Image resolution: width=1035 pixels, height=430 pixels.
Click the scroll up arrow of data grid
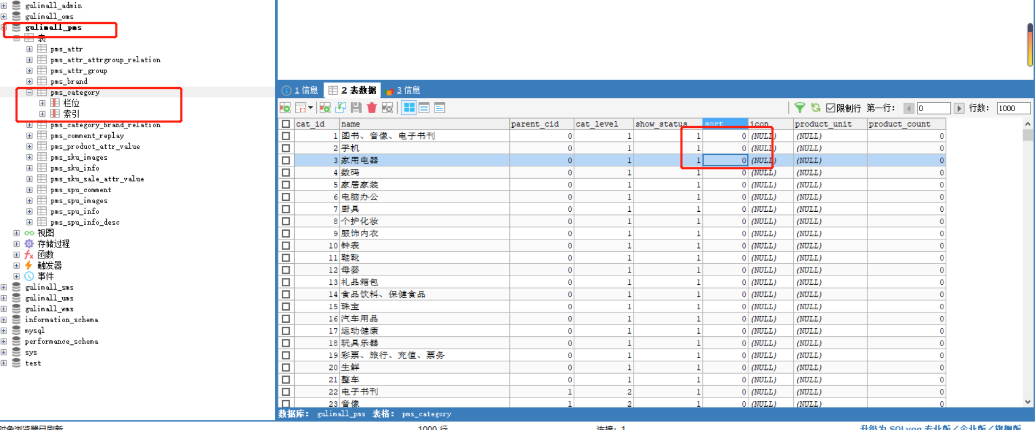pyautogui.click(x=1028, y=124)
